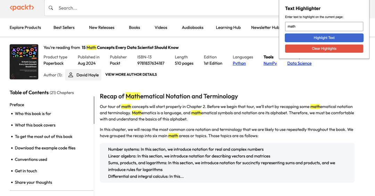Screen dimensions: 375x196
Task: Open 'To get the most out of this book'
Action: pos(43,136)
